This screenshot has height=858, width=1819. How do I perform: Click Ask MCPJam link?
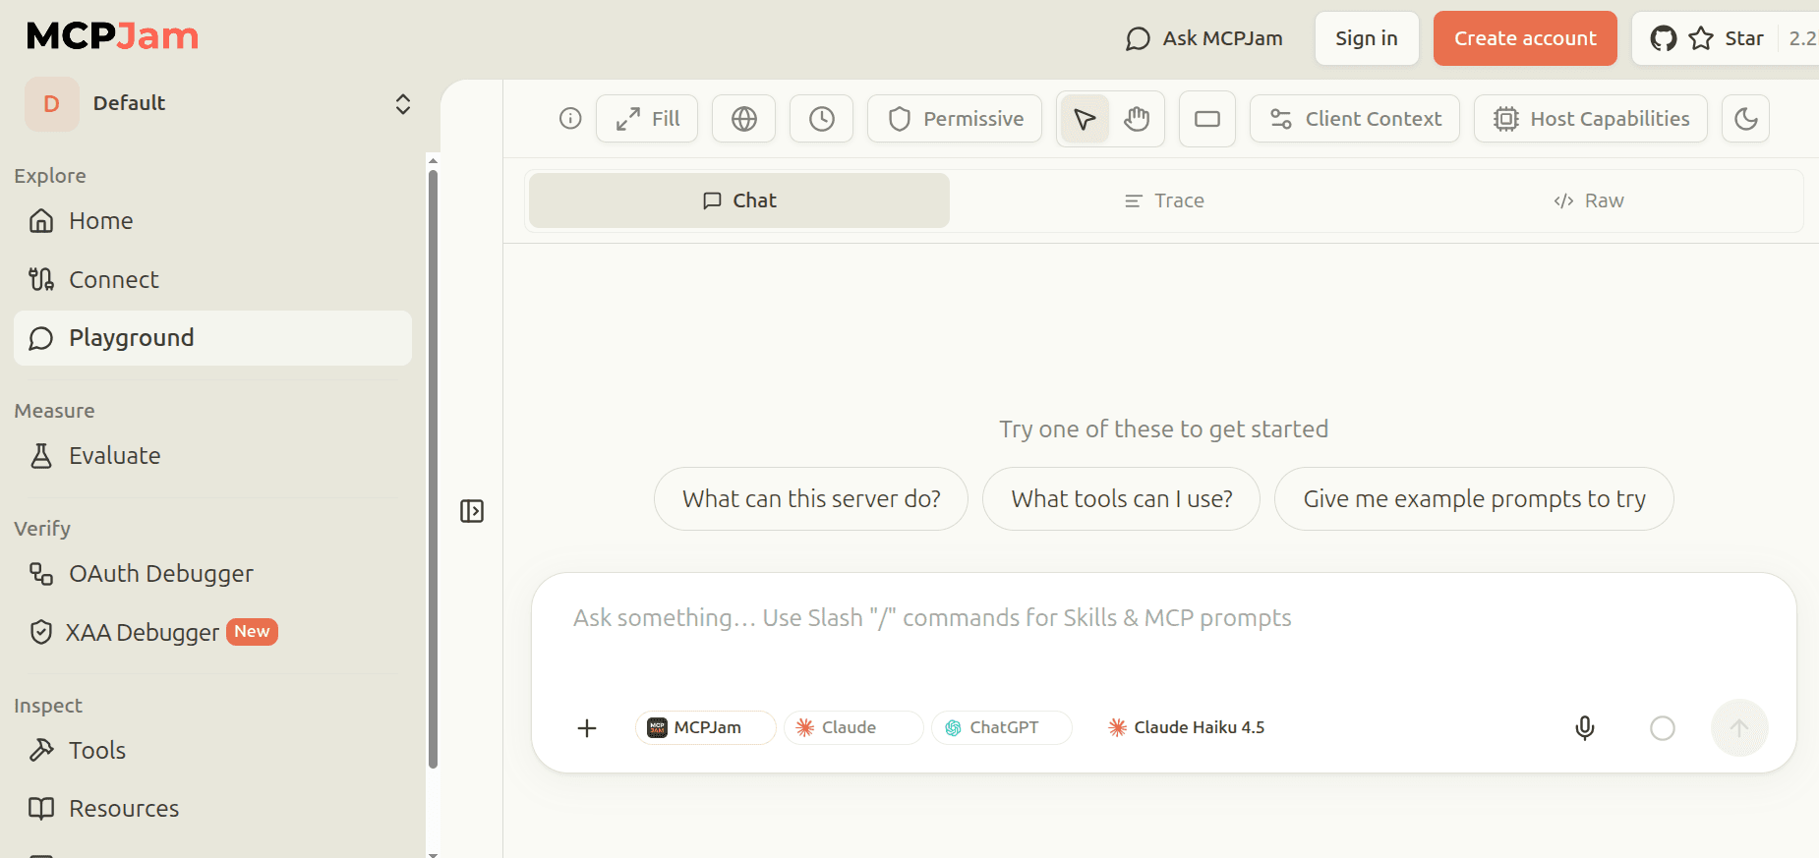(1203, 38)
